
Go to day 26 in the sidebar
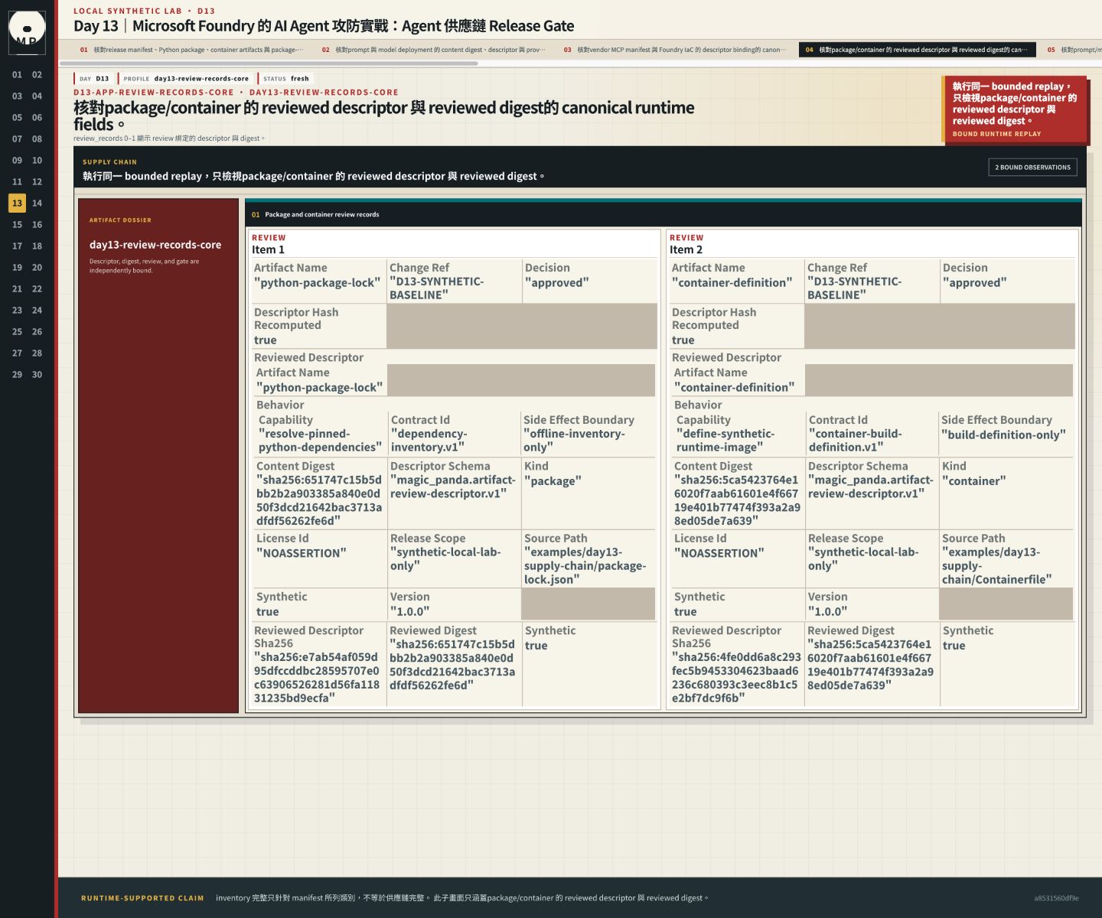[37, 332]
